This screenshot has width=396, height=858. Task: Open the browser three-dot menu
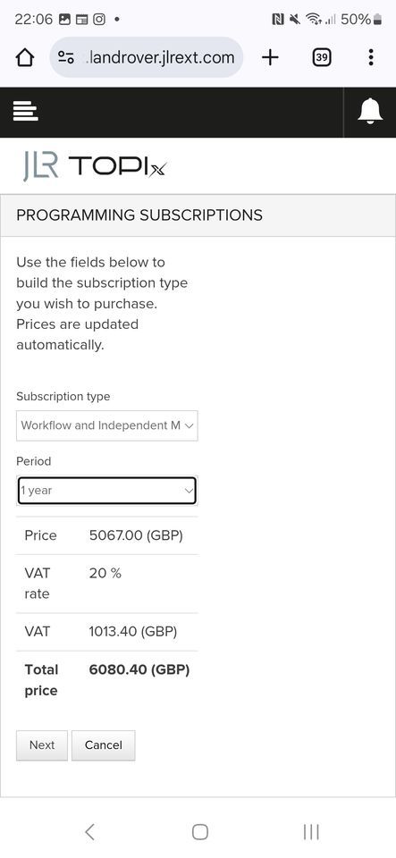(x=371, y=57)
